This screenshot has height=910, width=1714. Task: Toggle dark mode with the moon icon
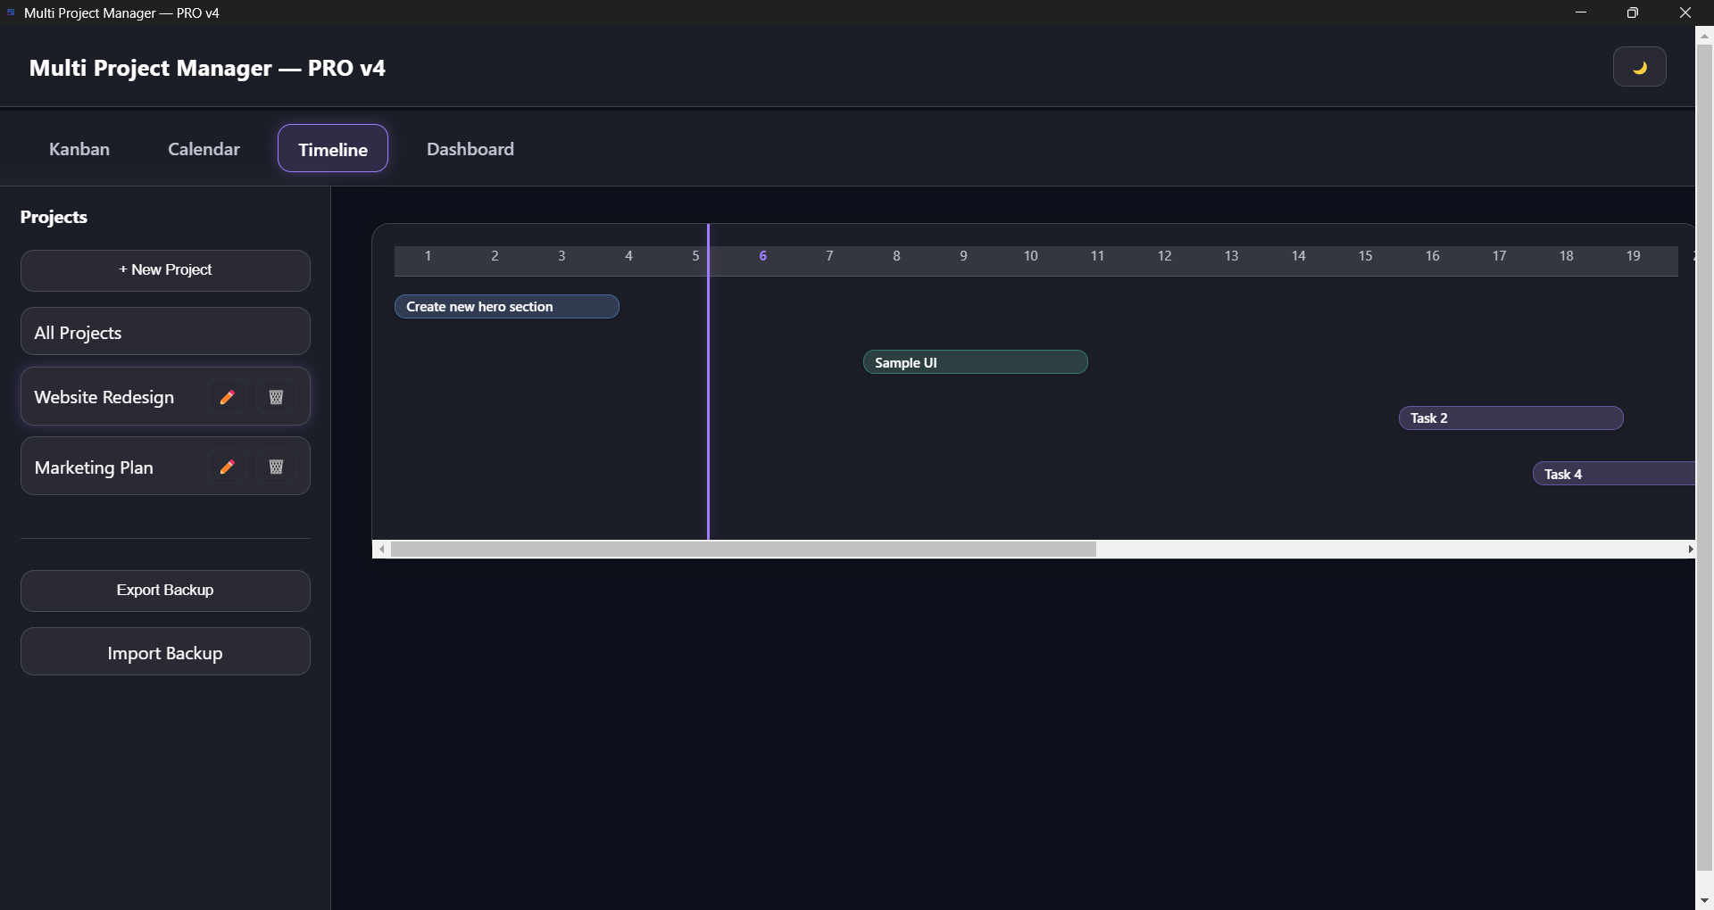pyautogui.click(x=1639, y=67)
